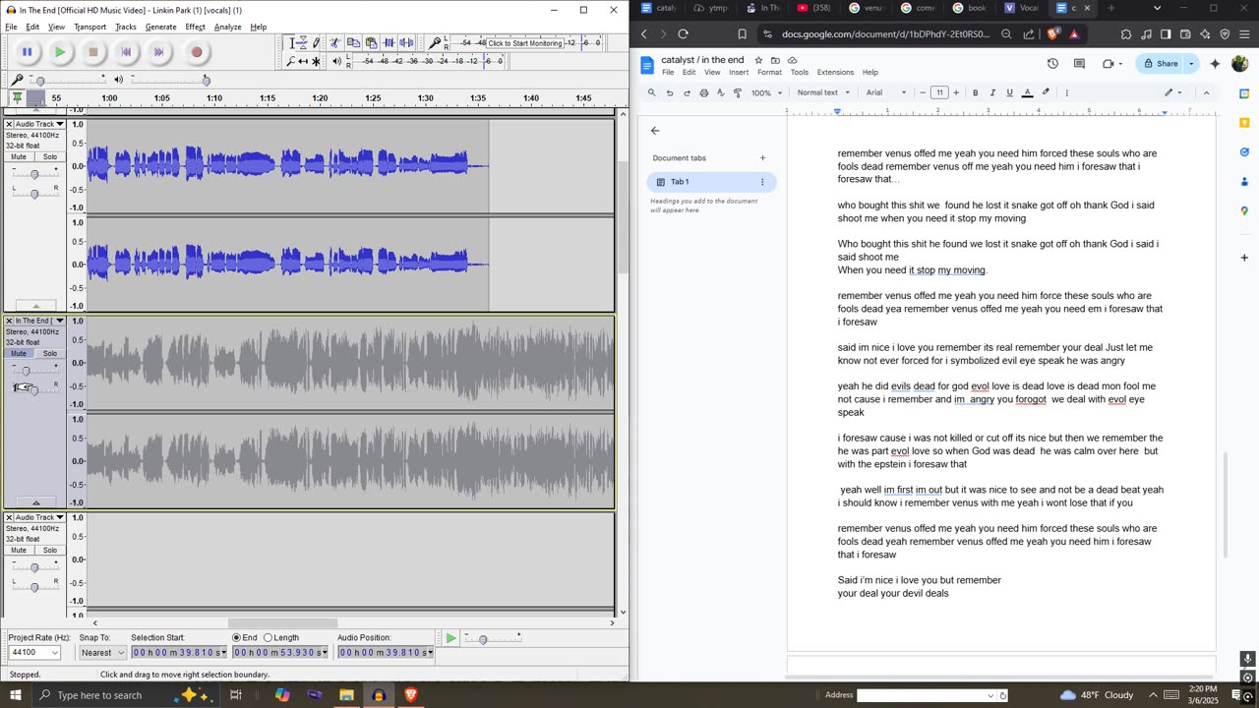
Task: Click the Stop button in Audacity
Action: (93, 52)
